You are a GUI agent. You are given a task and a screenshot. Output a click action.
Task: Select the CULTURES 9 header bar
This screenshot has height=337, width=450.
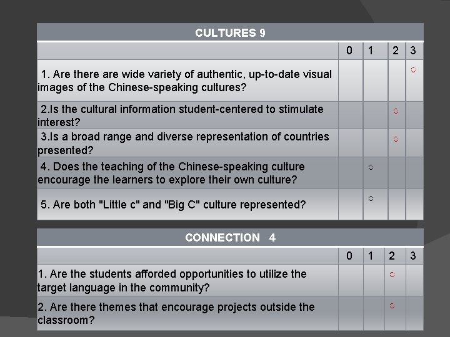230,32
